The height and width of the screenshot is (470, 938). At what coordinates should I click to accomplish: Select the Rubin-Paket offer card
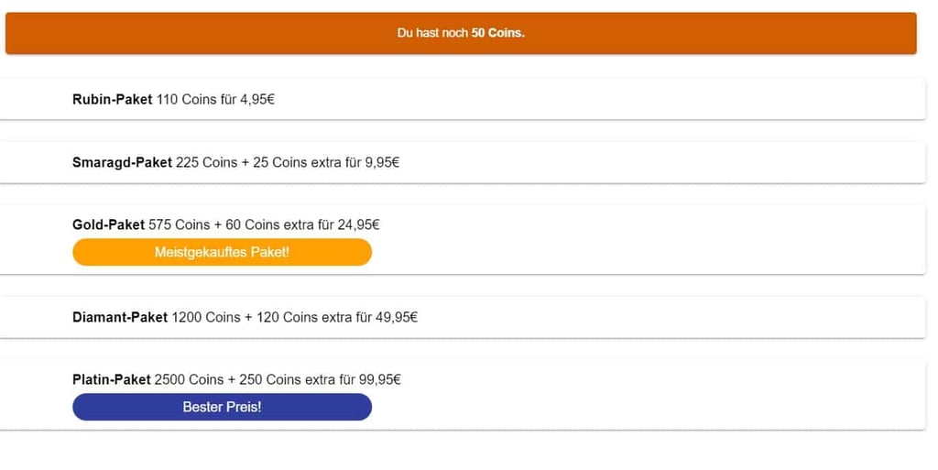point(463,99)
